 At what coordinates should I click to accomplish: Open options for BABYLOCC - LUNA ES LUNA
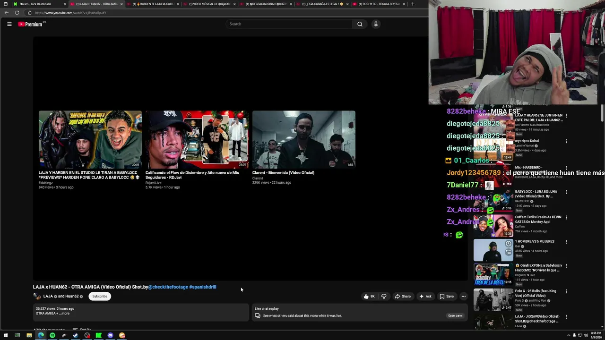click(567, 192)
